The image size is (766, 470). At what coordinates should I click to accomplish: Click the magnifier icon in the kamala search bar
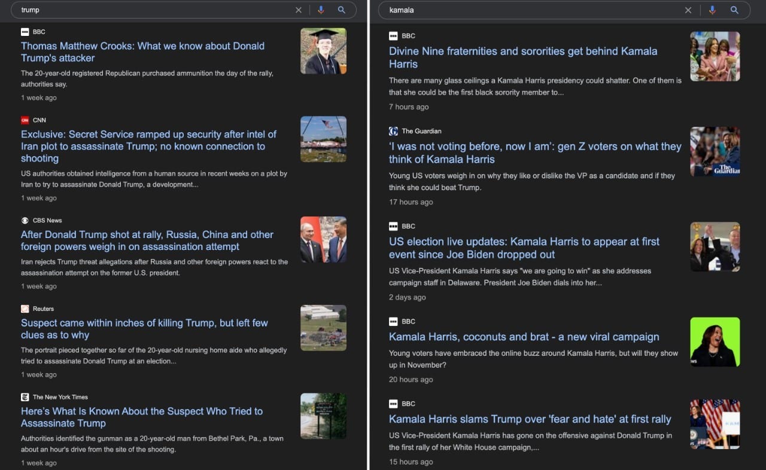click(734, 10)
